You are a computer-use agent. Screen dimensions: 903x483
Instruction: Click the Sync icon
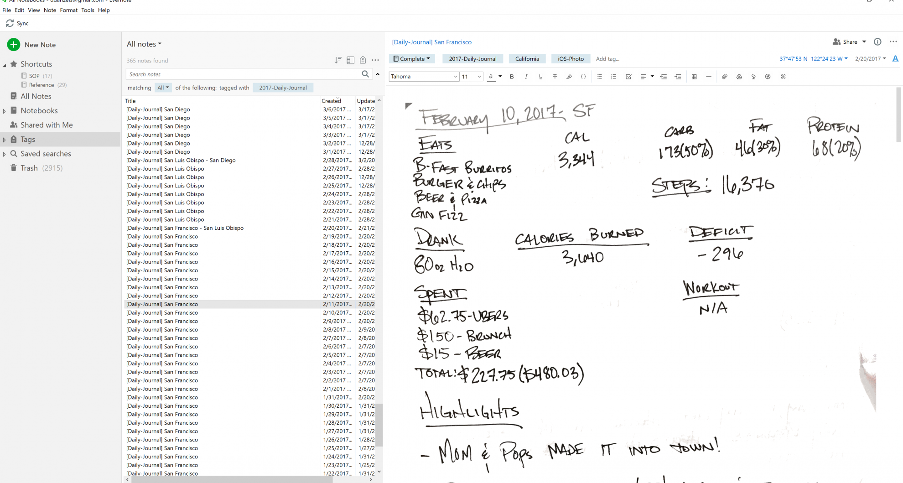coord(10,23)
